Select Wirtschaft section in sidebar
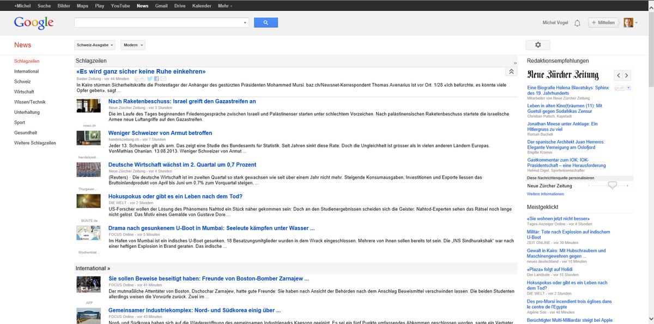 point(24,92)
